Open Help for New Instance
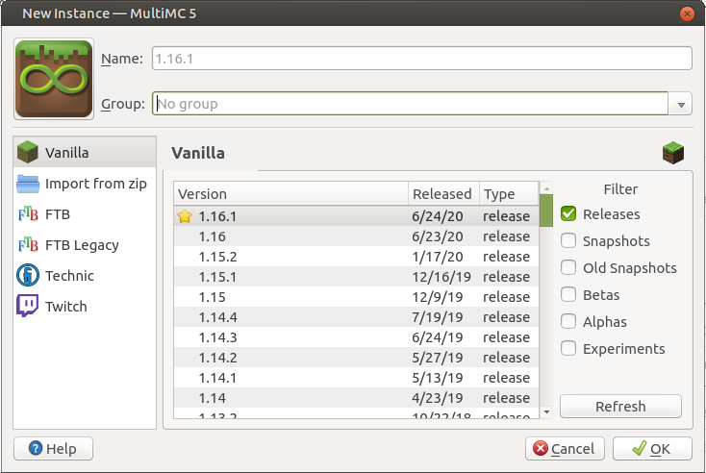The height and width of the screenshot is (473, 706). pos(53,448)
